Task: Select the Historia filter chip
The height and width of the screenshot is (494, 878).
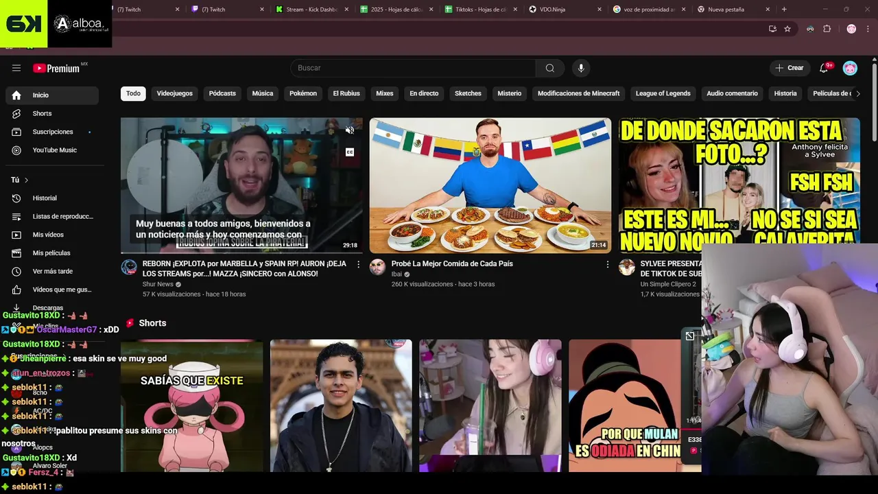Action: point(785,93)
